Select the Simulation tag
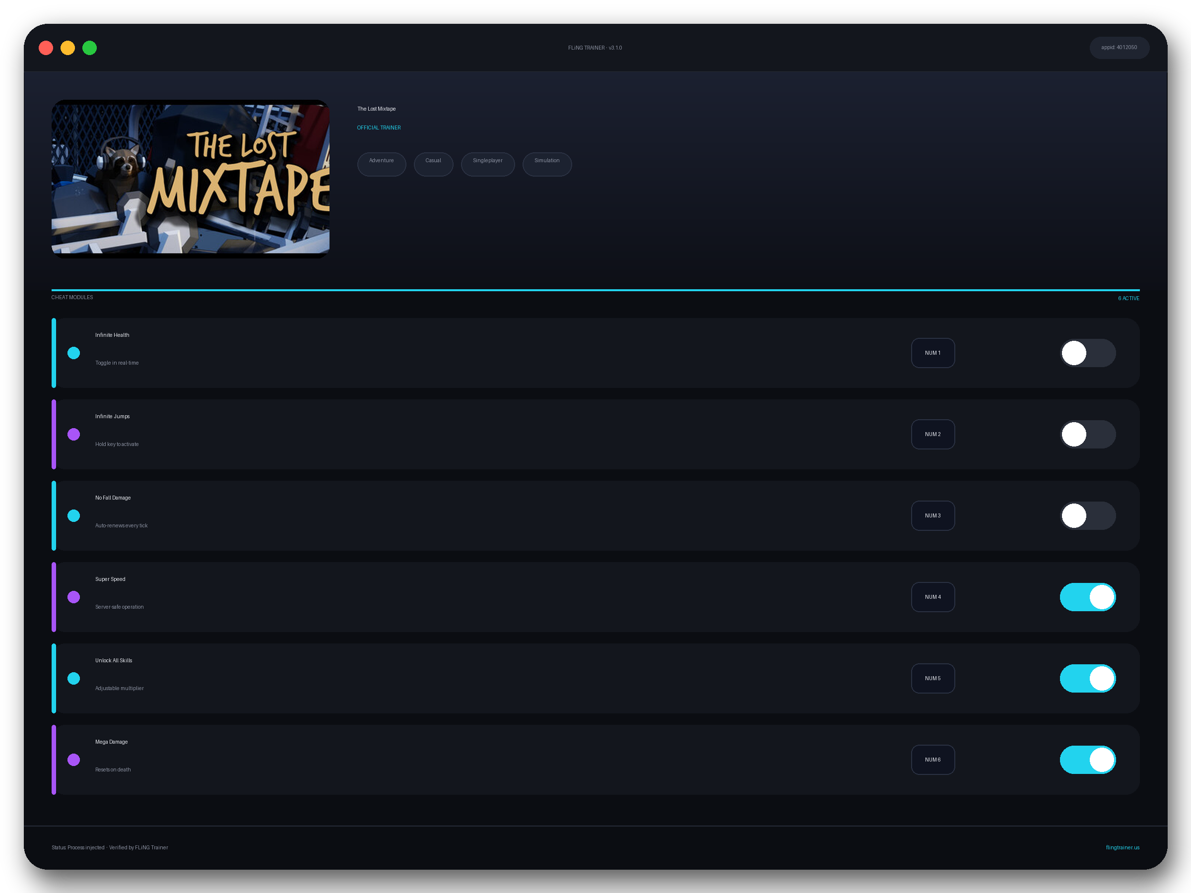Screen dimensions: 1191x893 547,164
